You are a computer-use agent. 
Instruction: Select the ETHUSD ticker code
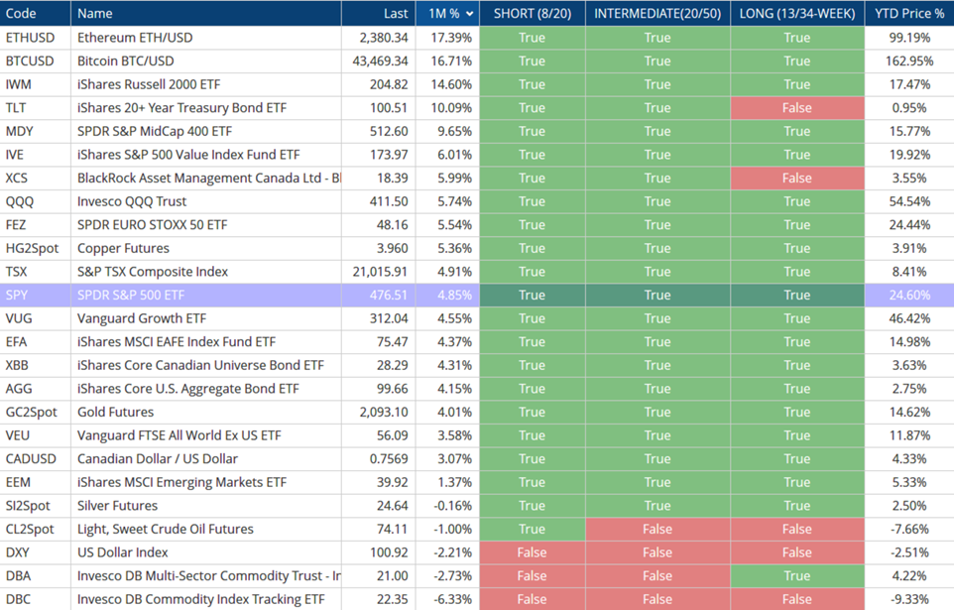30,38
